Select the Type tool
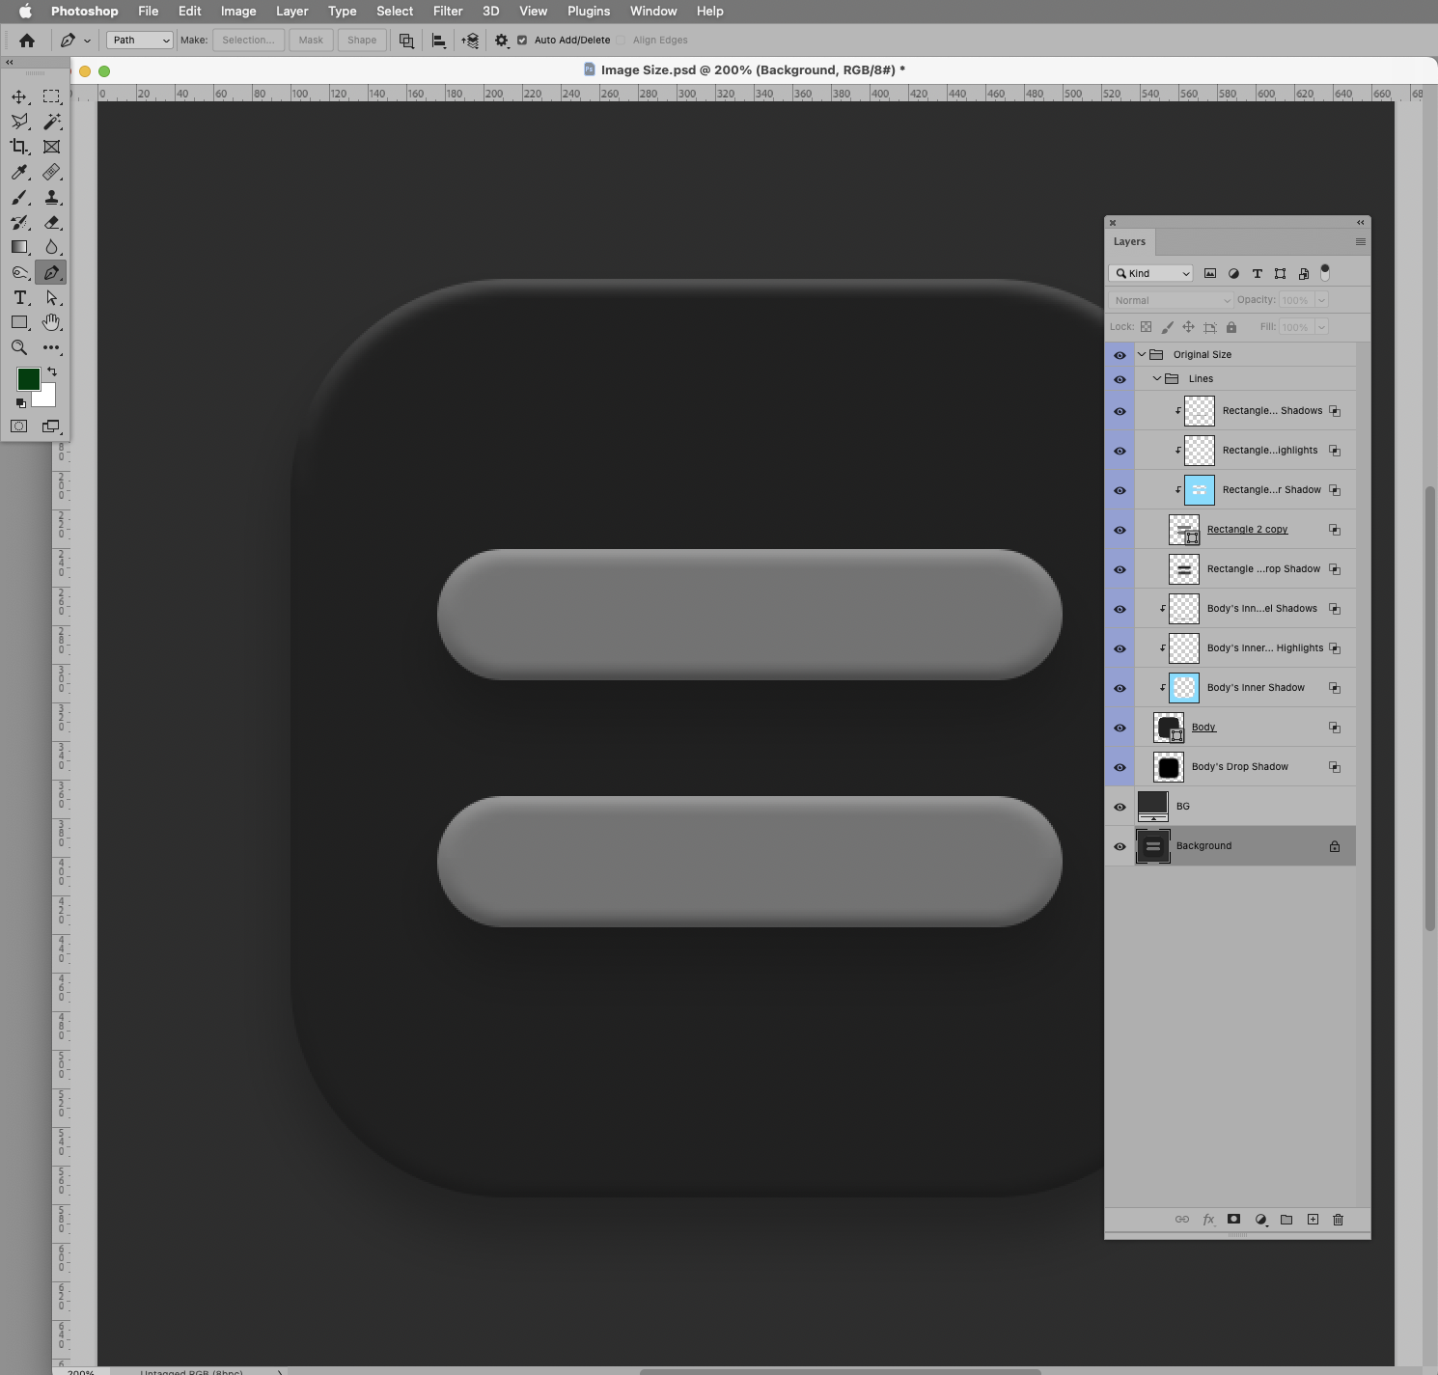Screen dimensions: 1438x1375 point(19,297)
